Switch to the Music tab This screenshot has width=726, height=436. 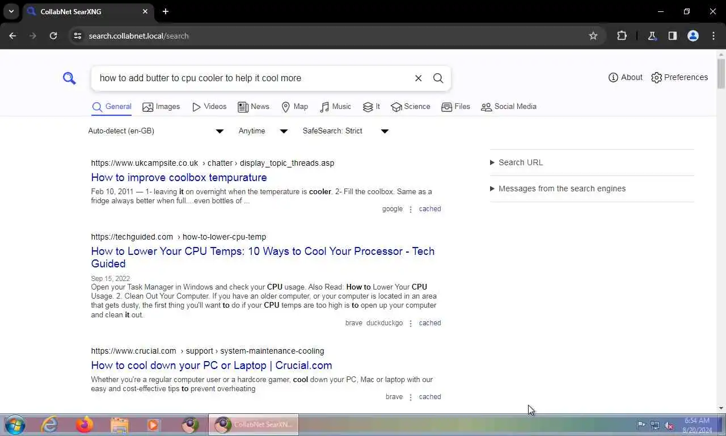coord(336,107)
